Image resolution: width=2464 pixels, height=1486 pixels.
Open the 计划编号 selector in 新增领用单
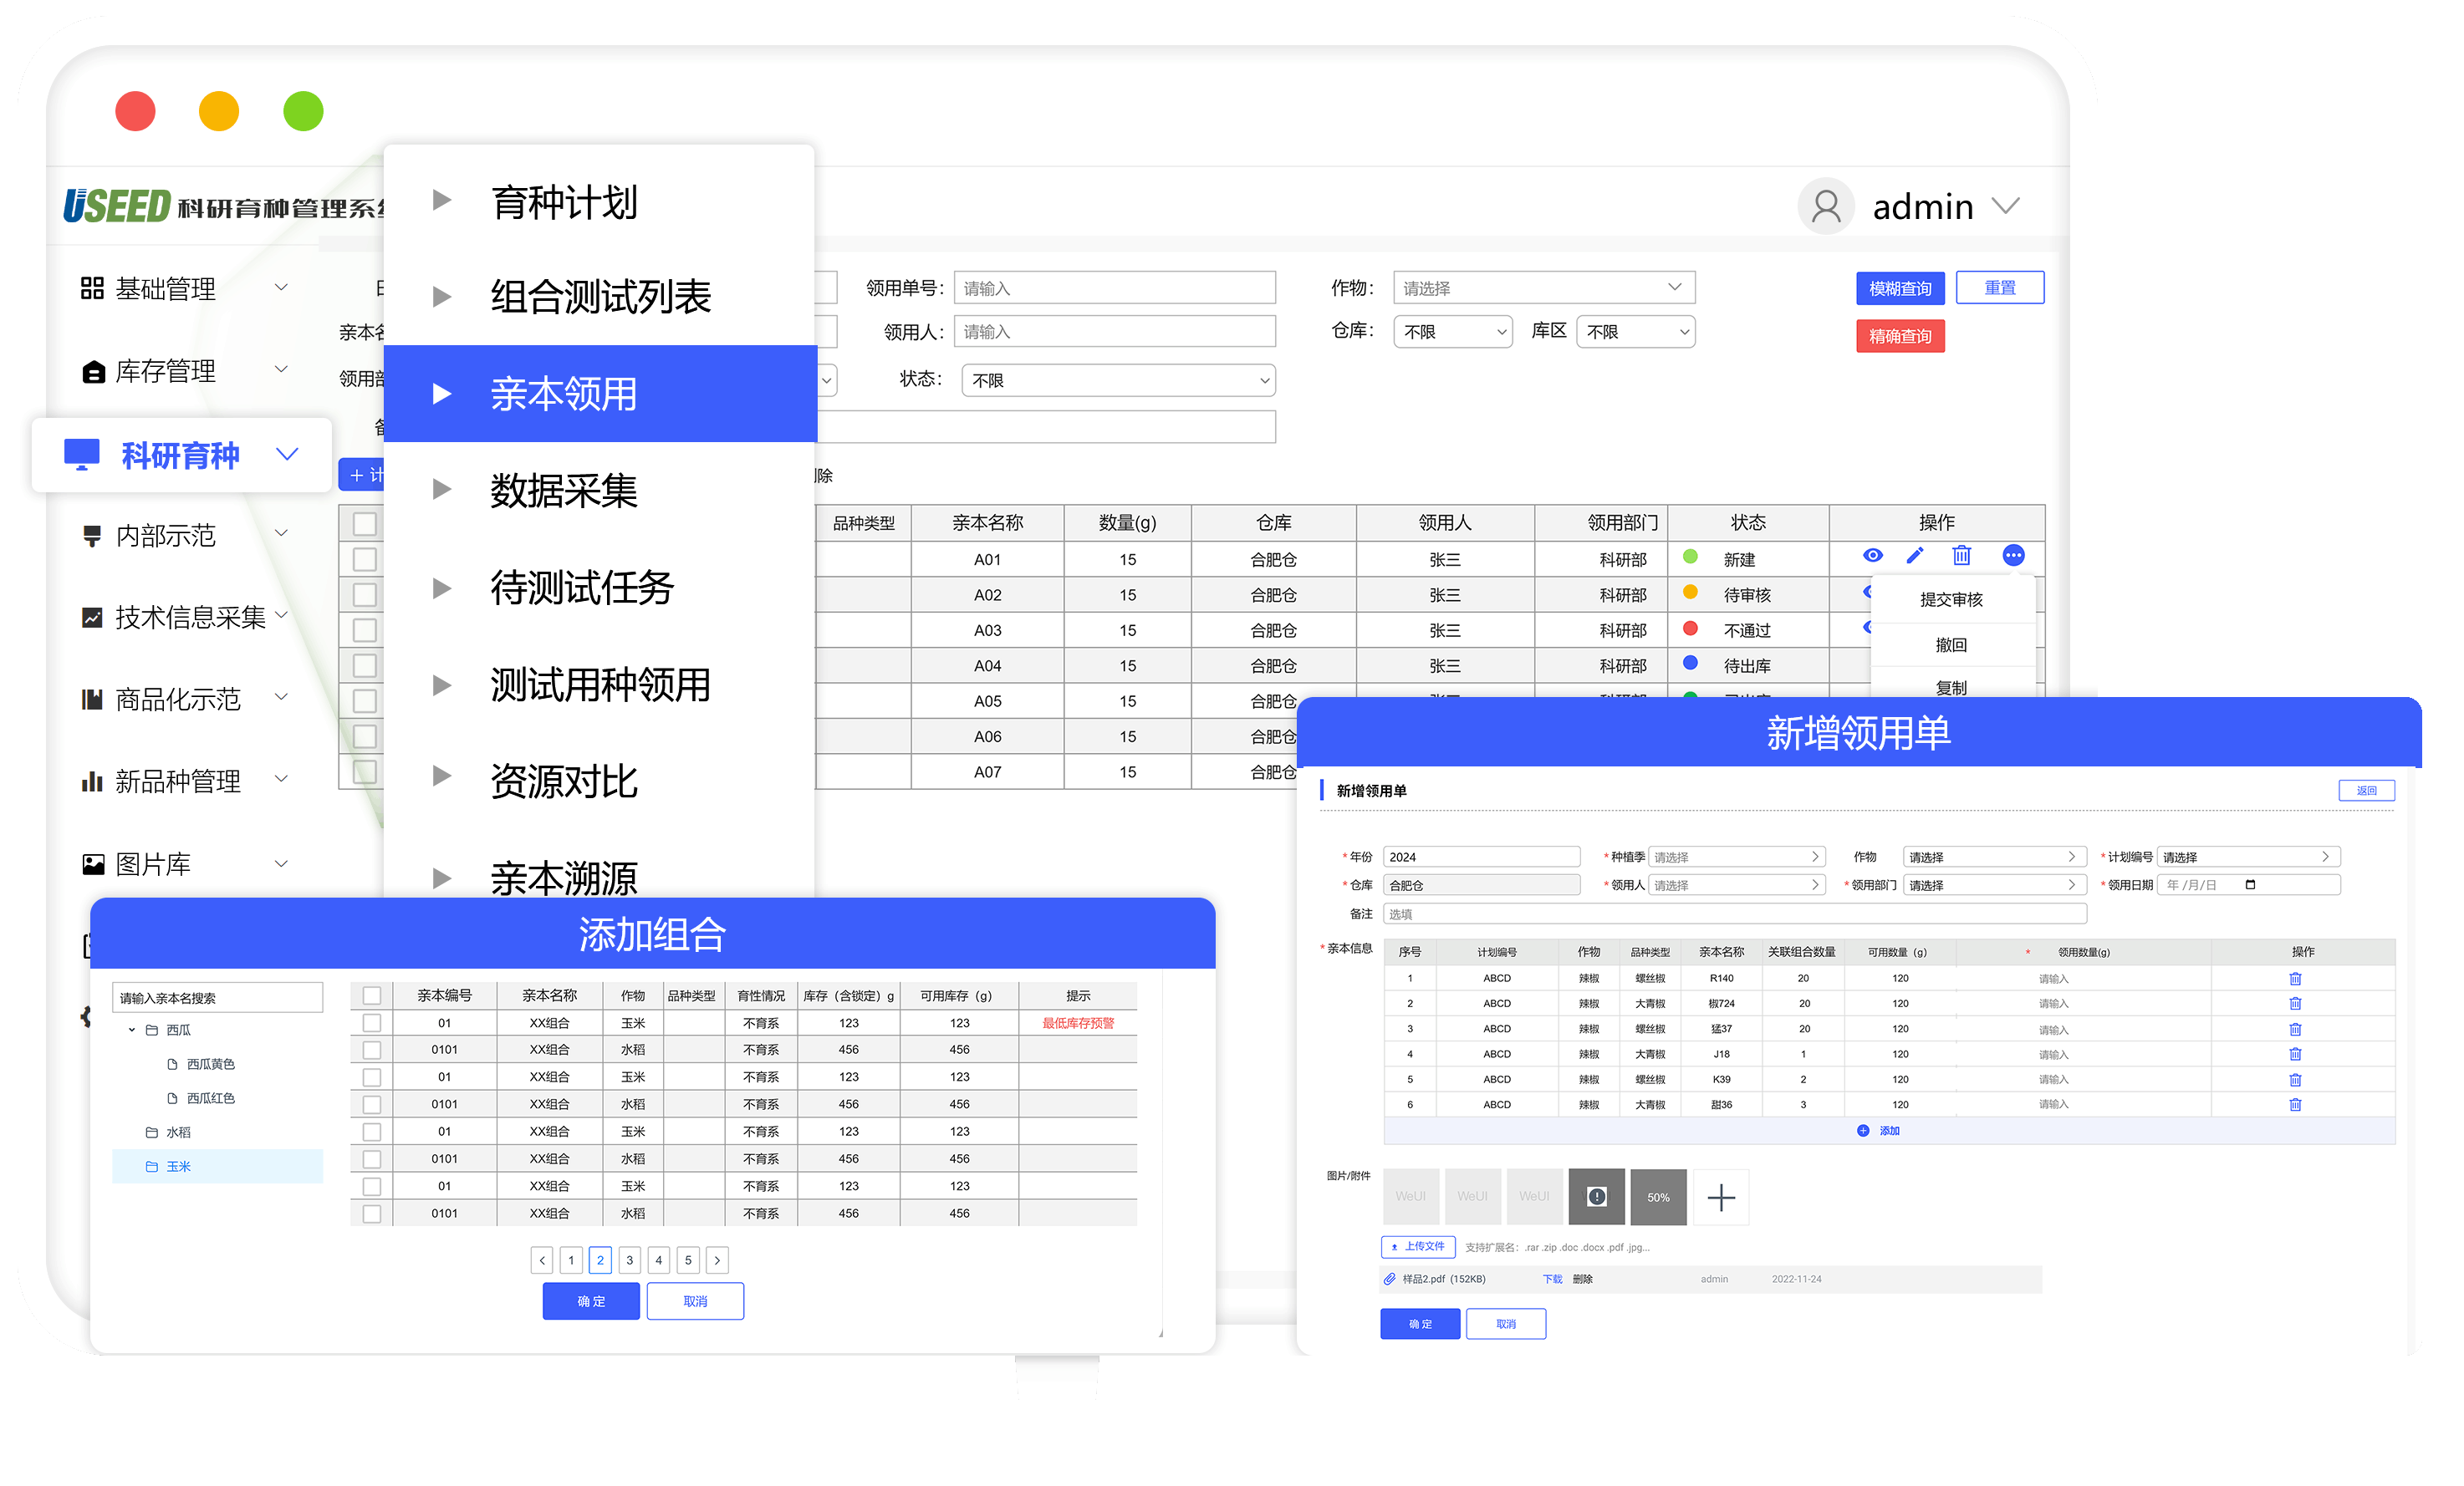2248,857
